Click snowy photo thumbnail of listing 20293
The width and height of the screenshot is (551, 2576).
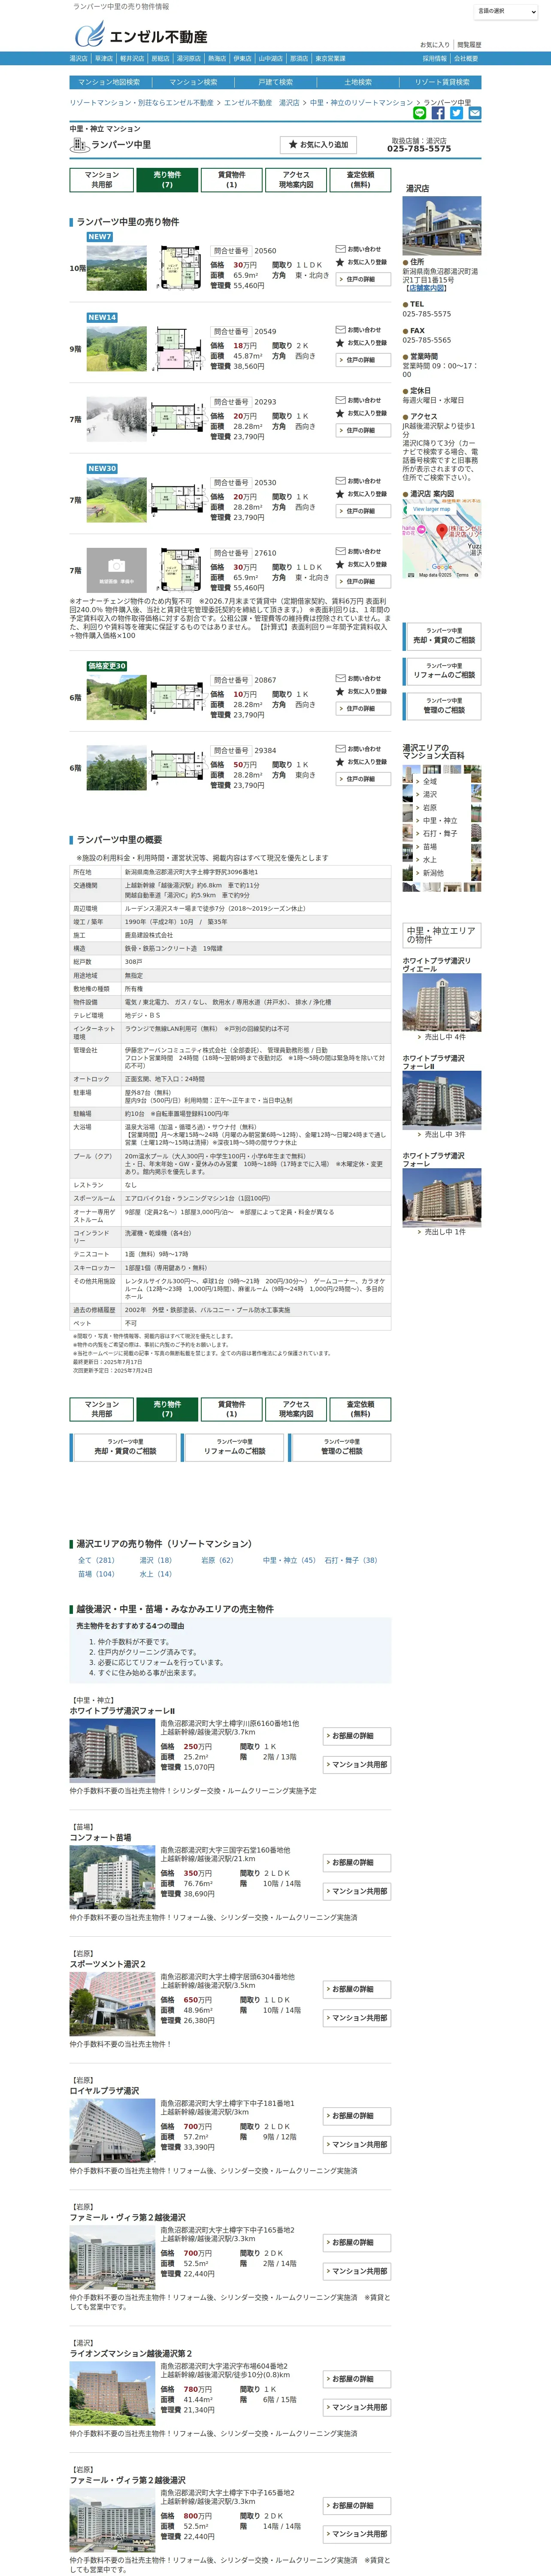click(x=117, y=419)
